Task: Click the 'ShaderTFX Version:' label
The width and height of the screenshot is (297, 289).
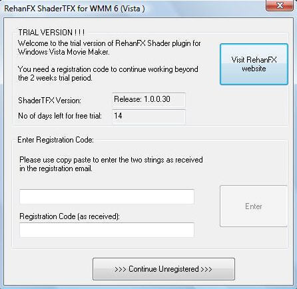Action: (49, 101)
